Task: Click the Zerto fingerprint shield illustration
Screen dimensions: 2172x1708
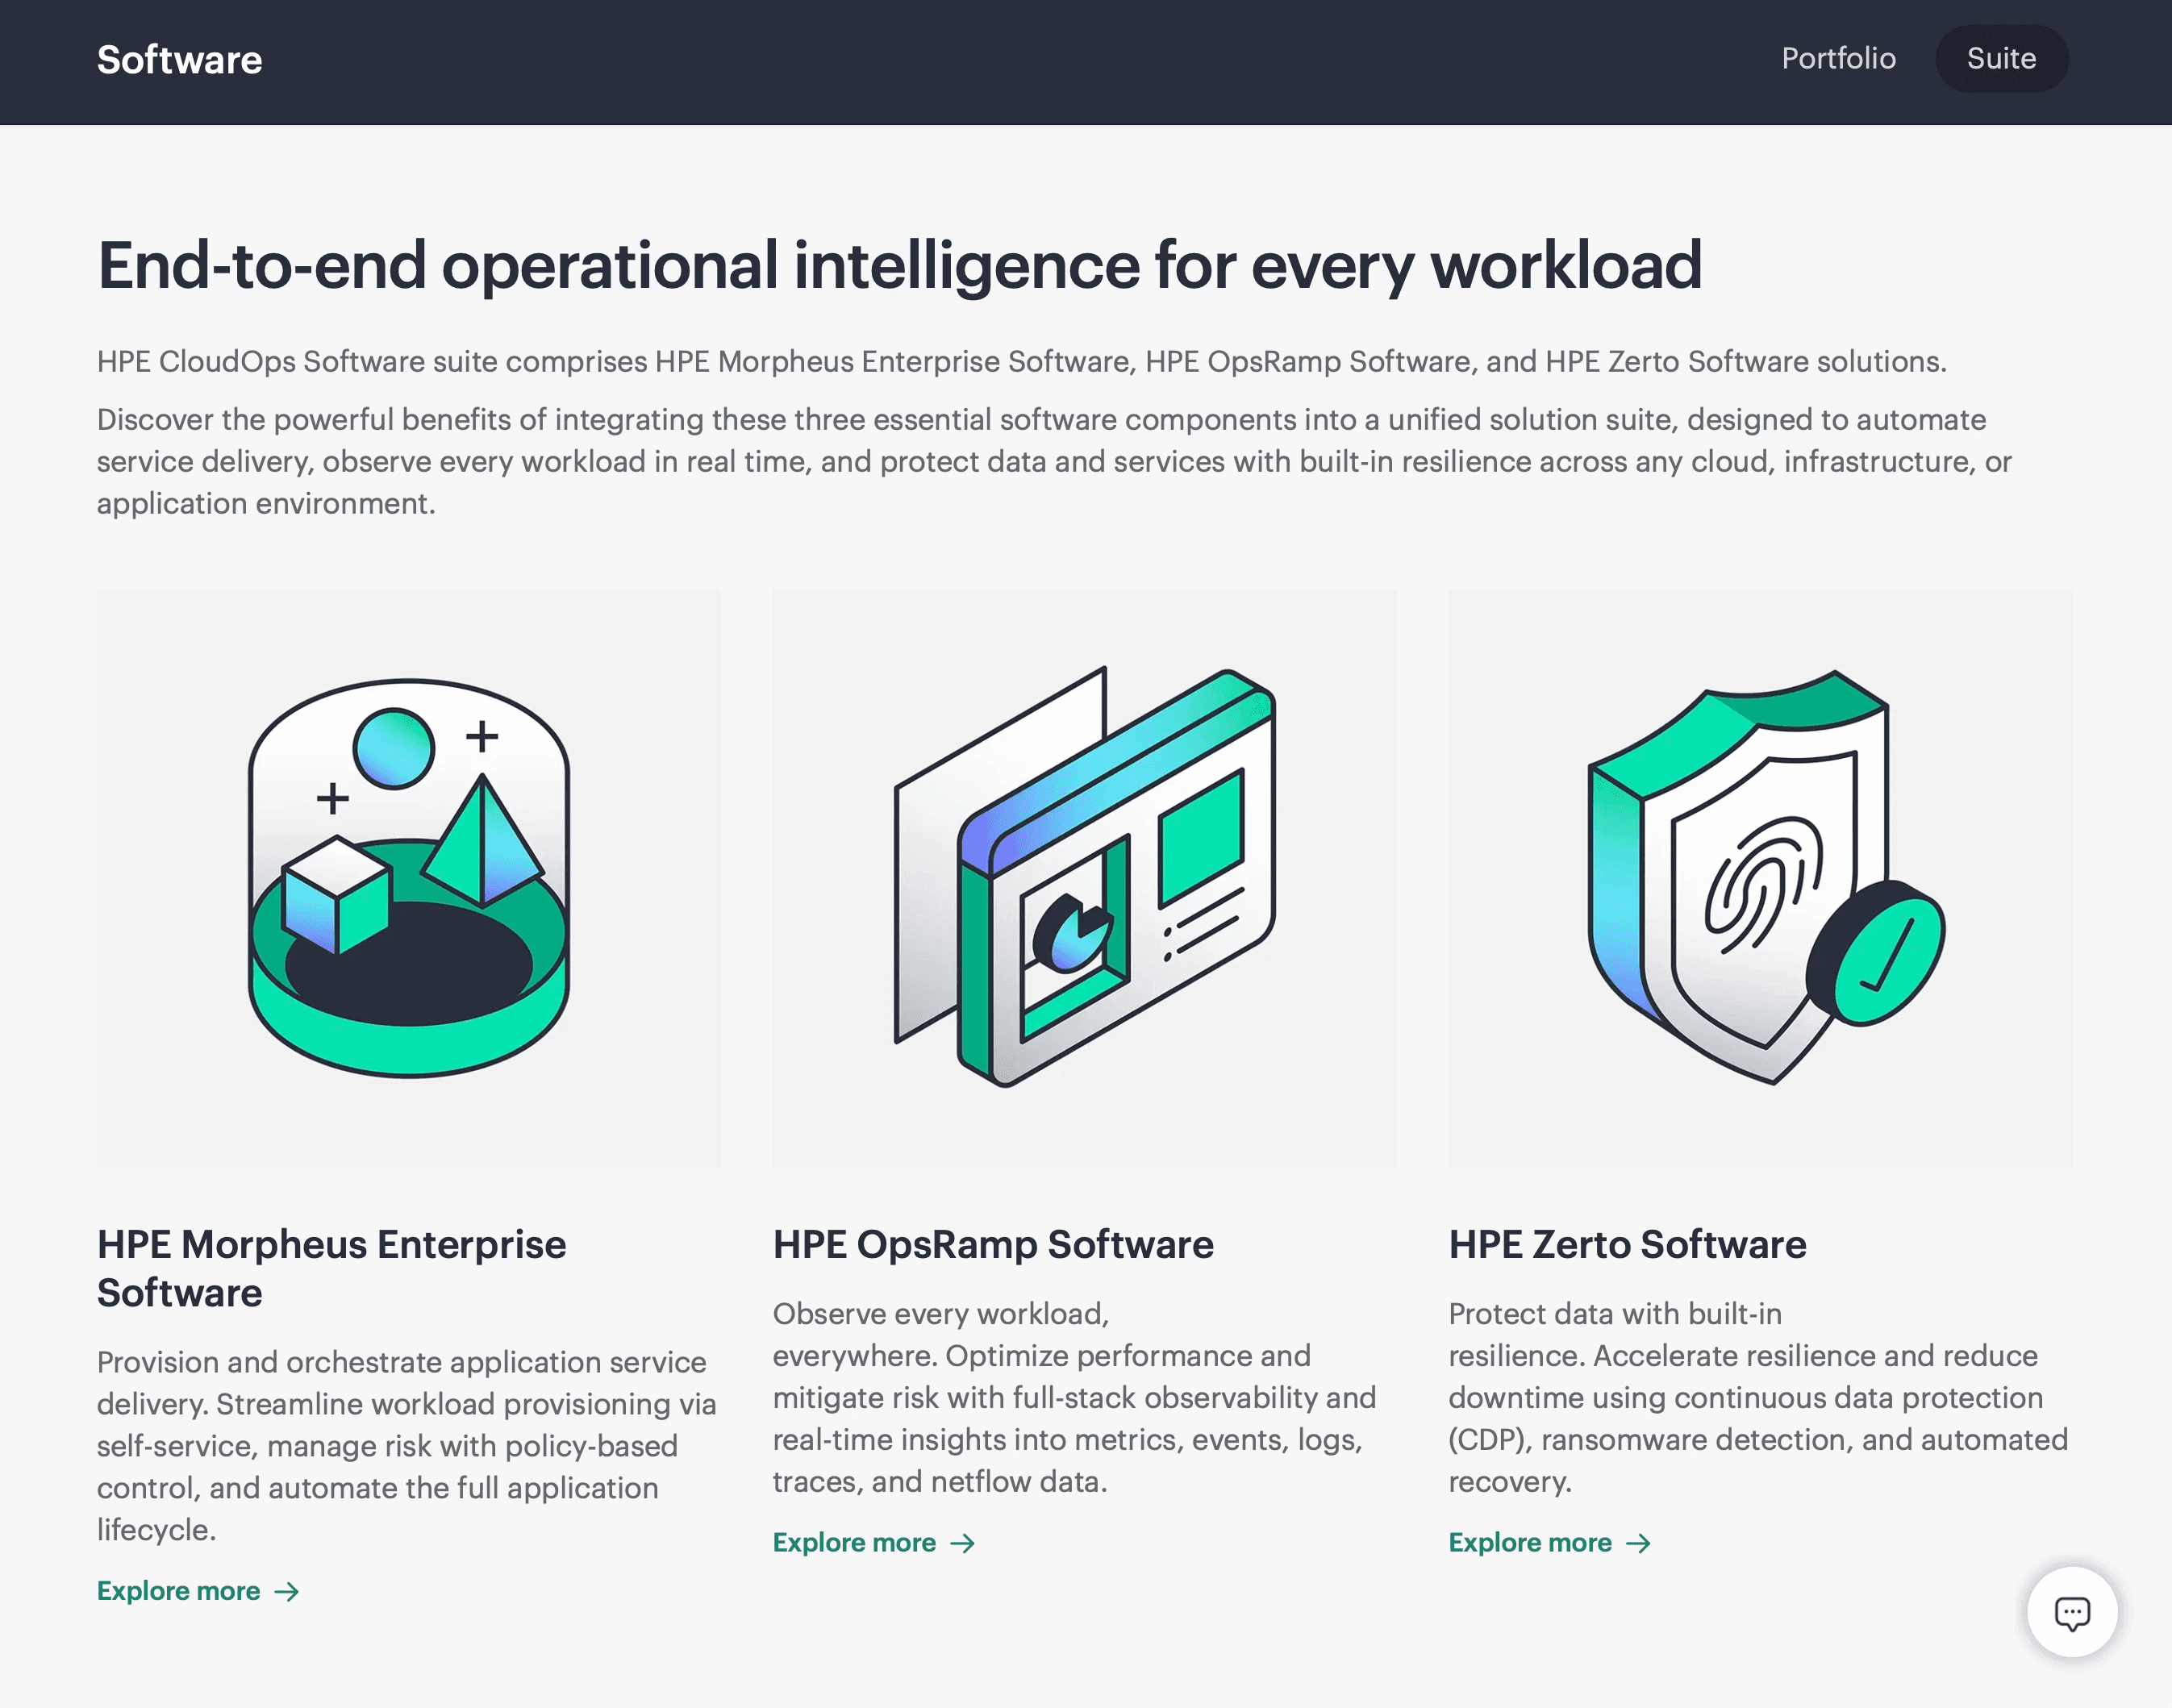Action: 1761,878
